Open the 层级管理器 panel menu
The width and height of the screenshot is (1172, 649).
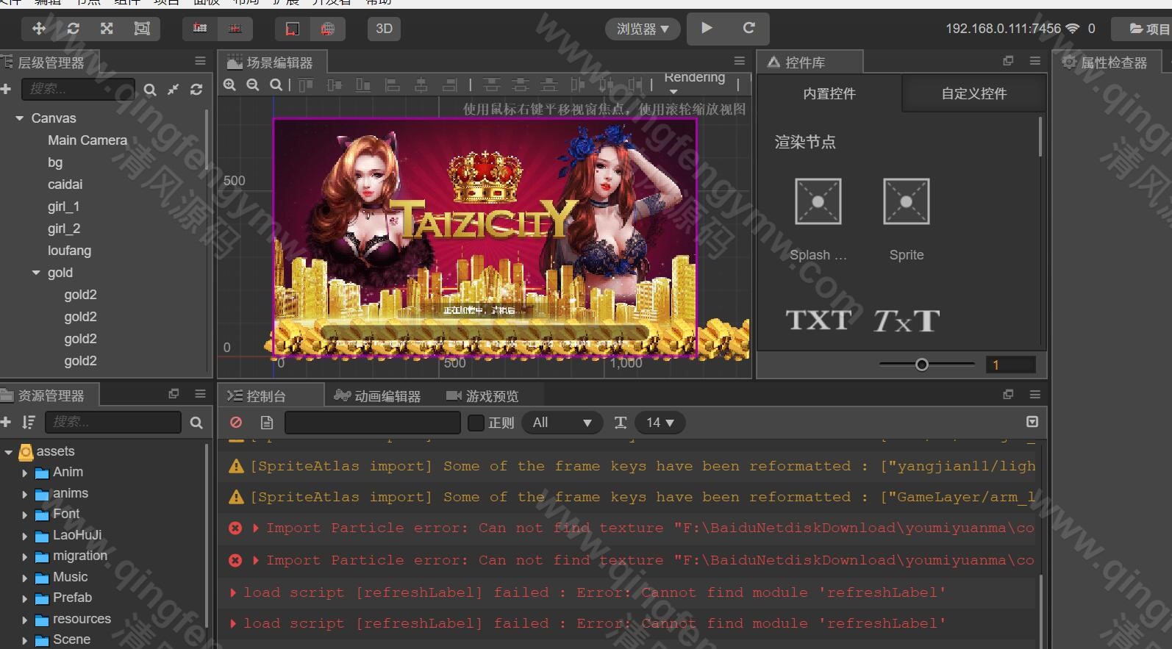point(200,61)
